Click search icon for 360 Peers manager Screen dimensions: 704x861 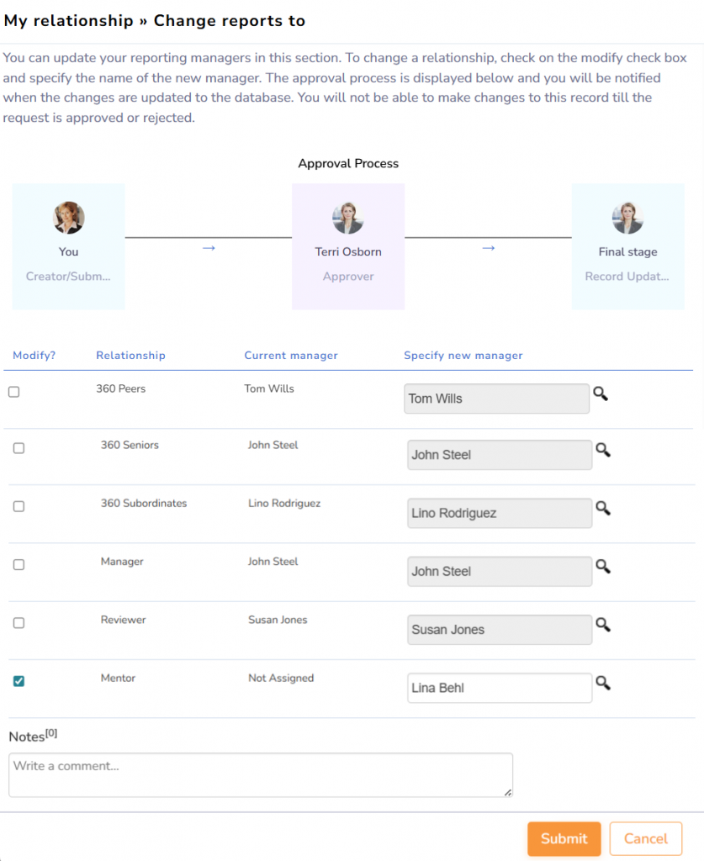click(600, 394)
